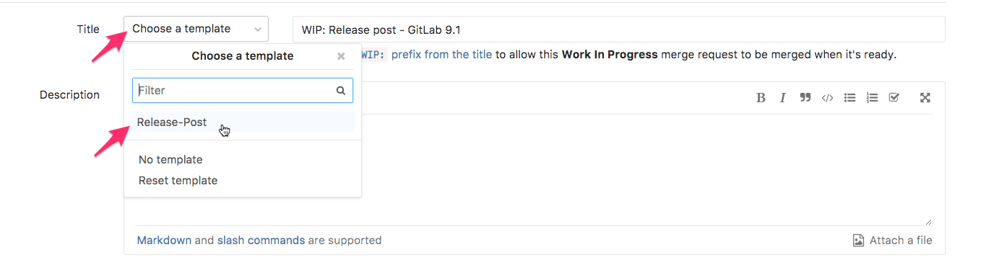Image resolution: width=1007 pixels, height=260 pixels.
Task: Open the Choose a template dropdown
Action: pyautogui.click(x=196, y=29)
